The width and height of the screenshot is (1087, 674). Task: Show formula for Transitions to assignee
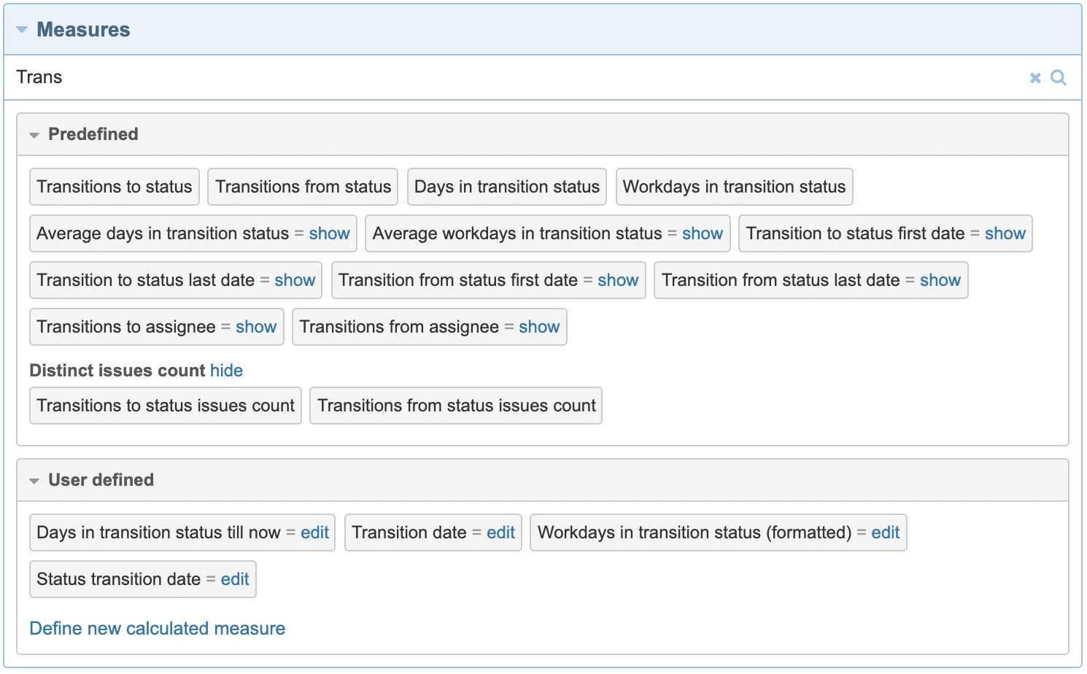point(256,327)
